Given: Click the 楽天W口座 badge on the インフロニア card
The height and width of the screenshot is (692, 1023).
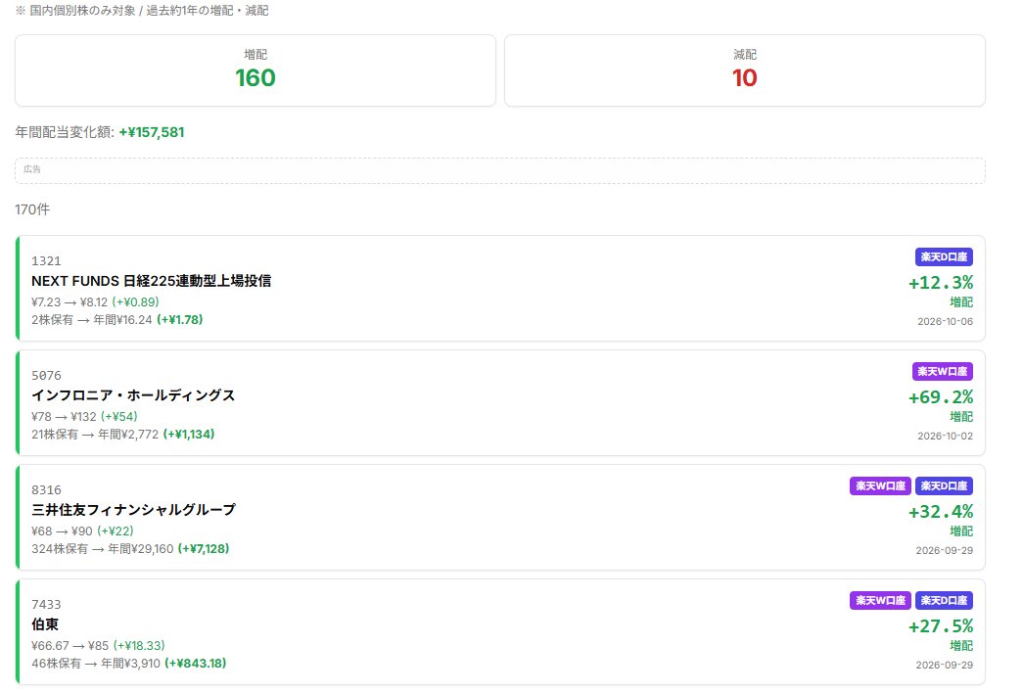Looking at the screenshot, I should tap(943, 372).
